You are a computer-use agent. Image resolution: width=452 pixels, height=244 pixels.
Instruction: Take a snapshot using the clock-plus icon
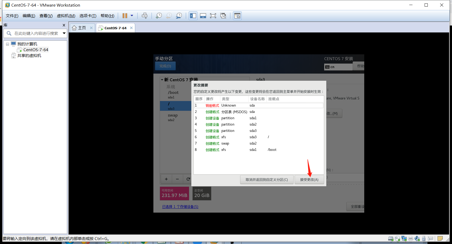pos(159,16)
